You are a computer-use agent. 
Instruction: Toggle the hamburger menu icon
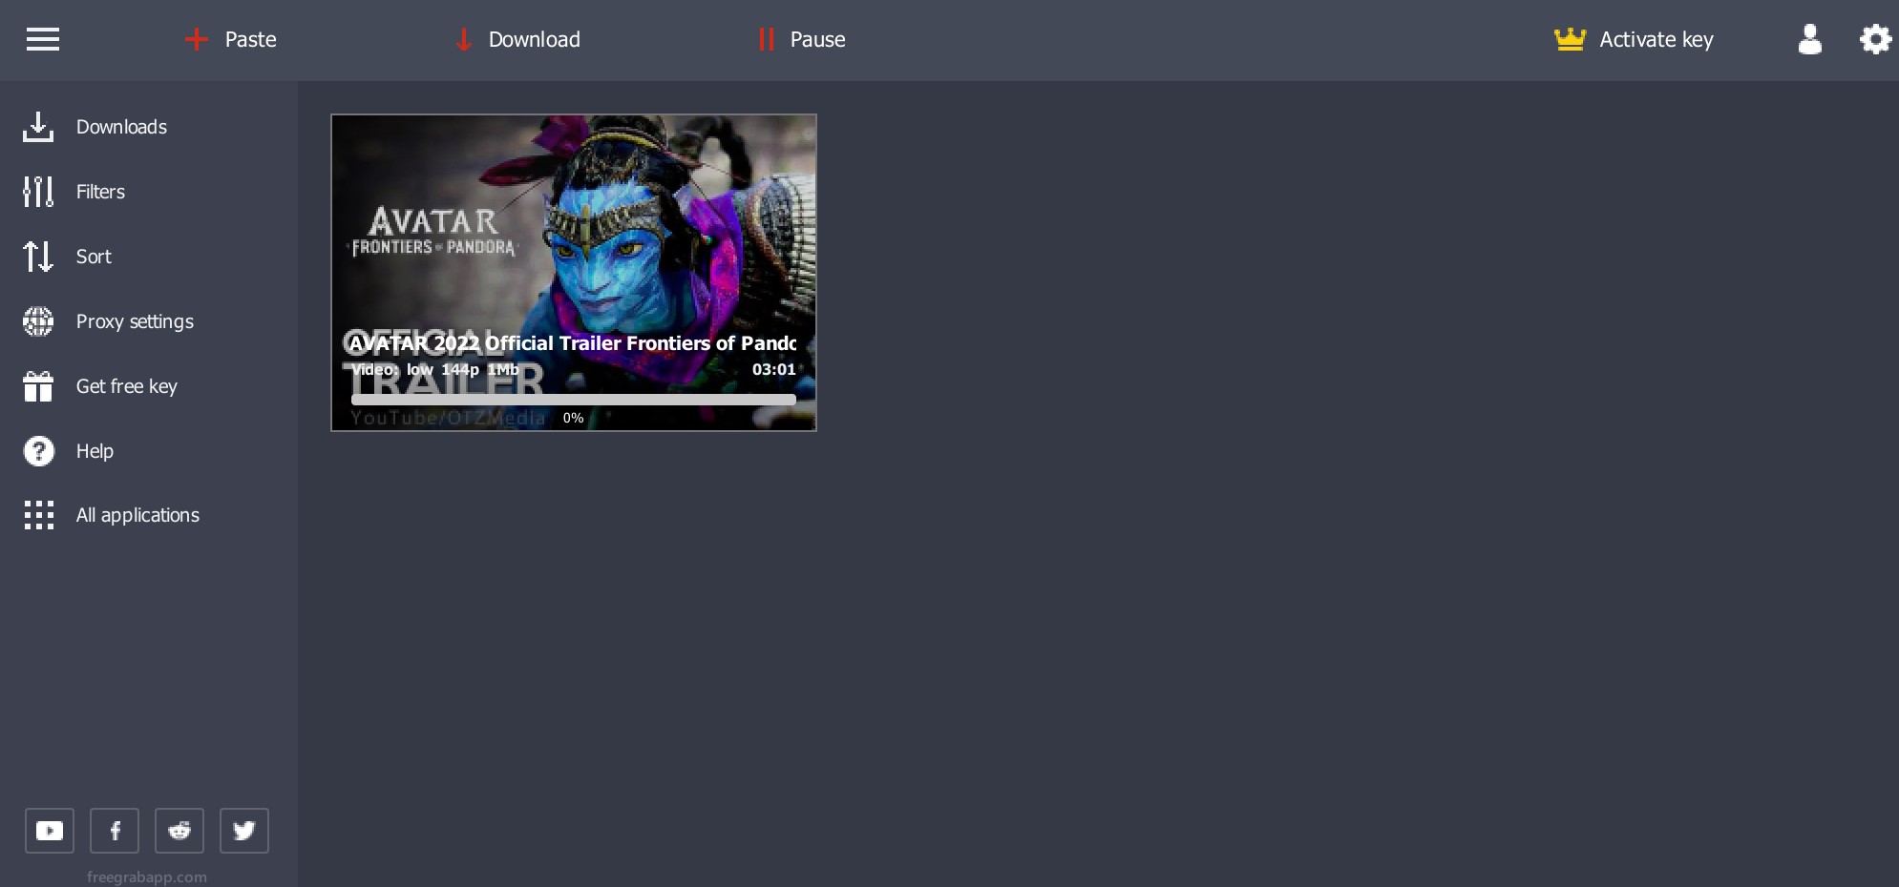click(43, 39)
